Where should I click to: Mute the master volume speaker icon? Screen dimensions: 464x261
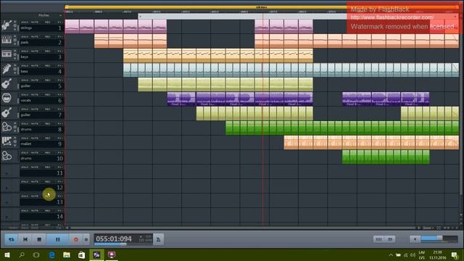(415, 239)
